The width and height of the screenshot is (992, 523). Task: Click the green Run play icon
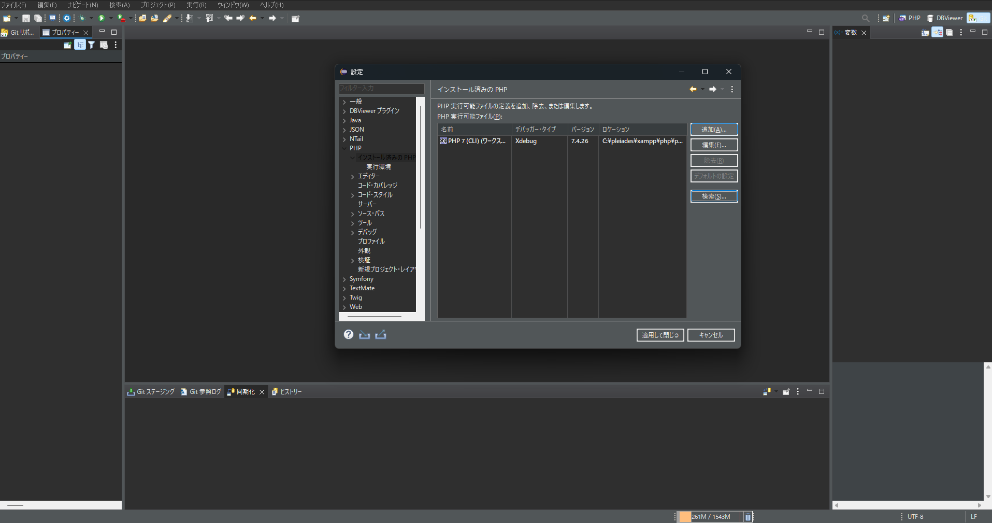(102, 18)
